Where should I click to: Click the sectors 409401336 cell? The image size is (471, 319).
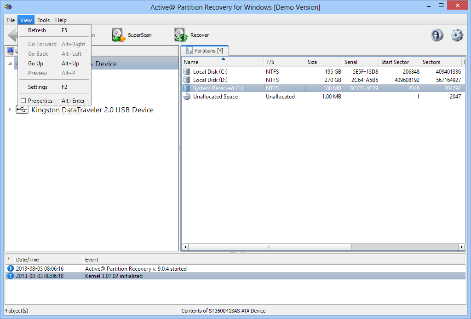point(448,71)
